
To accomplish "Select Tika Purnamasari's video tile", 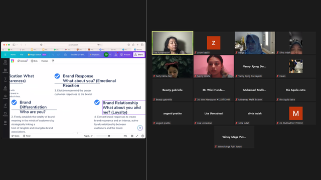I will (x=173, y=43).
